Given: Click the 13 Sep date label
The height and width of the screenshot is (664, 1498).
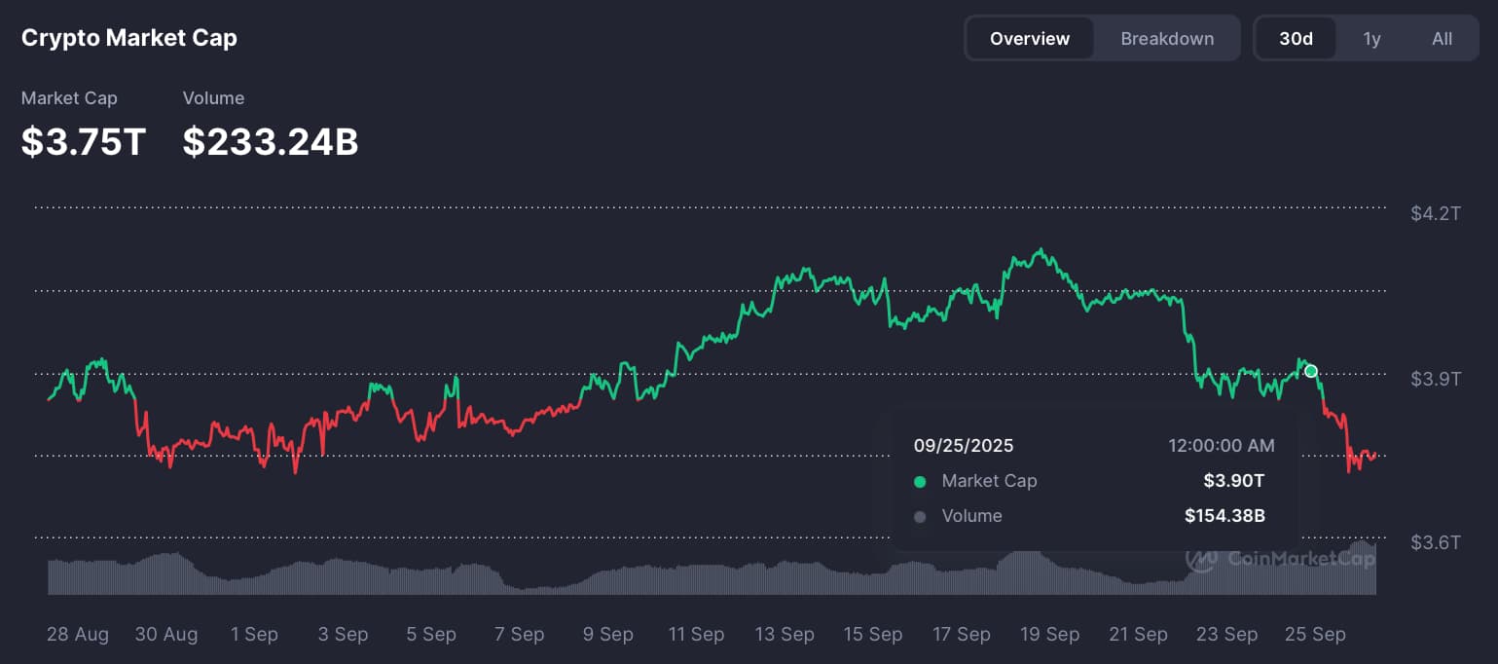Looking at the screenshot, I should coord(784,635).
